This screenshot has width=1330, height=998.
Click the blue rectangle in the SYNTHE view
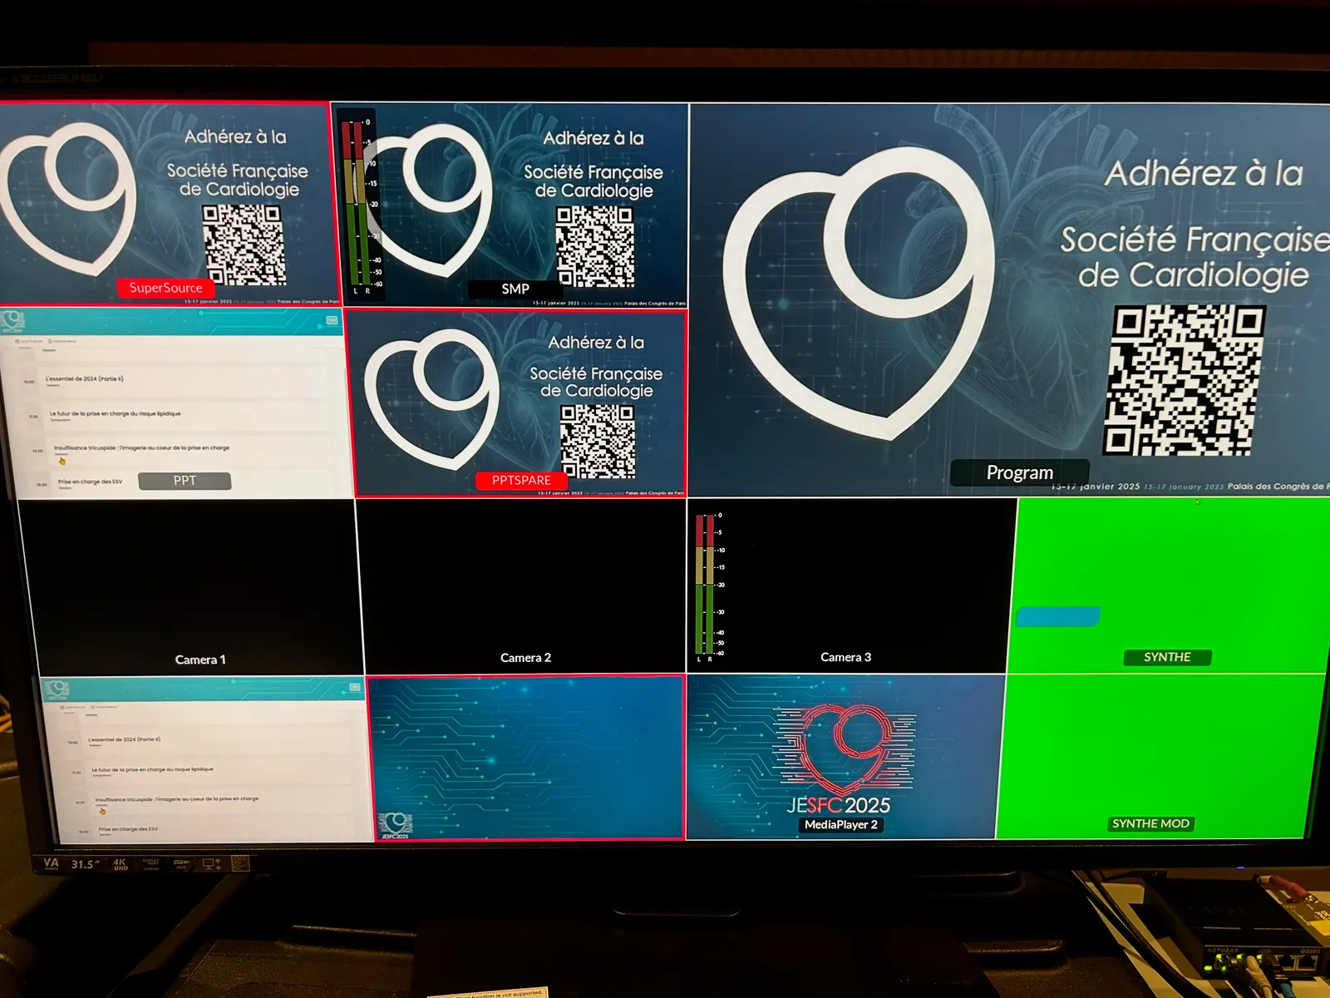(x=1058, y=616)
